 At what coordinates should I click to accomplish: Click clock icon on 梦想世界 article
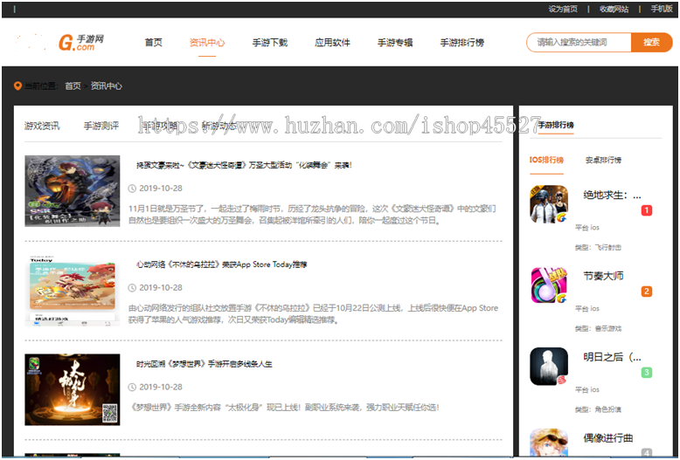[132, 387]
